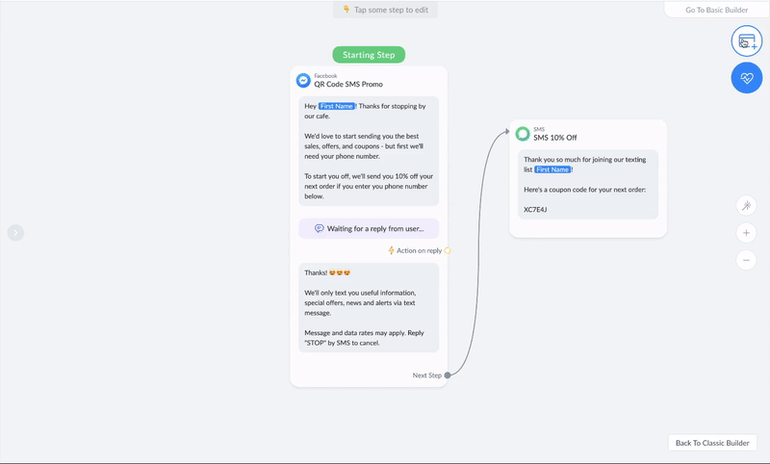Click the pointing hand icon in top hint
Viewport: 770px width, 464px height.
coord(346,10)
